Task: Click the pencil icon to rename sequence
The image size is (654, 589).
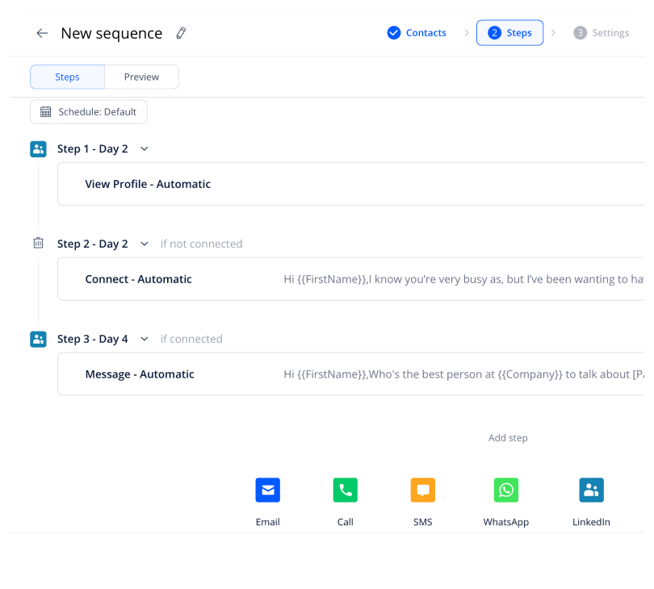Action: pyautogui.click(x=181, y=33)
